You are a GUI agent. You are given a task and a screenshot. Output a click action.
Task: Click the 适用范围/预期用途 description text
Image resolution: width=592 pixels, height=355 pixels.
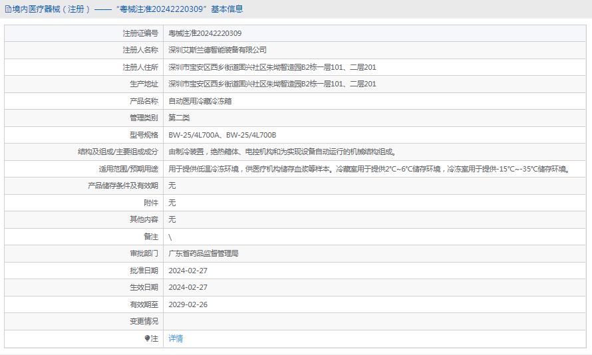pos(369,169)
